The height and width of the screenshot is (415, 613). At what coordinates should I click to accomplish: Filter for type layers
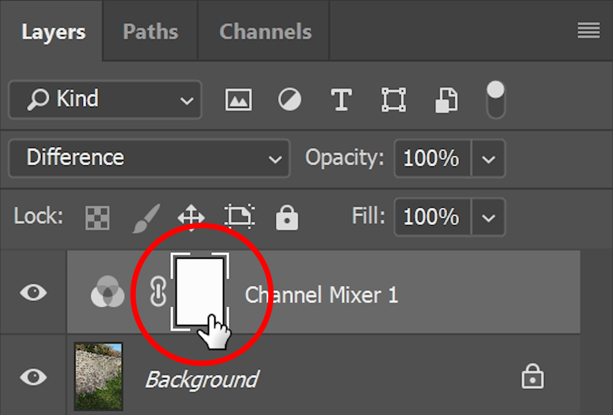(x=342, y=100)
